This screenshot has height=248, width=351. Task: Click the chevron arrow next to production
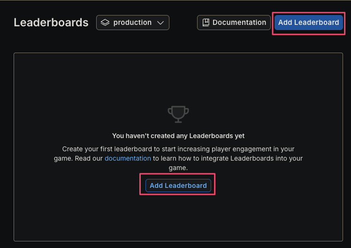160,23
